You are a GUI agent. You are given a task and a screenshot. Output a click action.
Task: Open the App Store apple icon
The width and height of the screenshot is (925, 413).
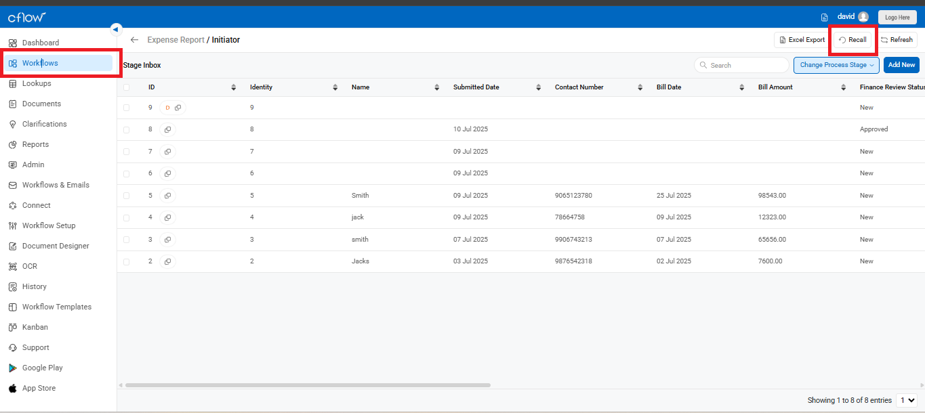tap(12, 388)
